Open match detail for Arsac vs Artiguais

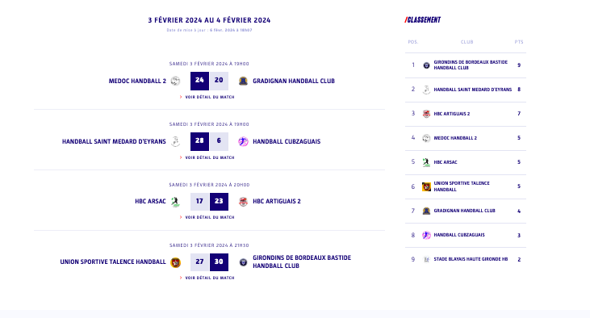pyautogui.click(x=207, y=217)
